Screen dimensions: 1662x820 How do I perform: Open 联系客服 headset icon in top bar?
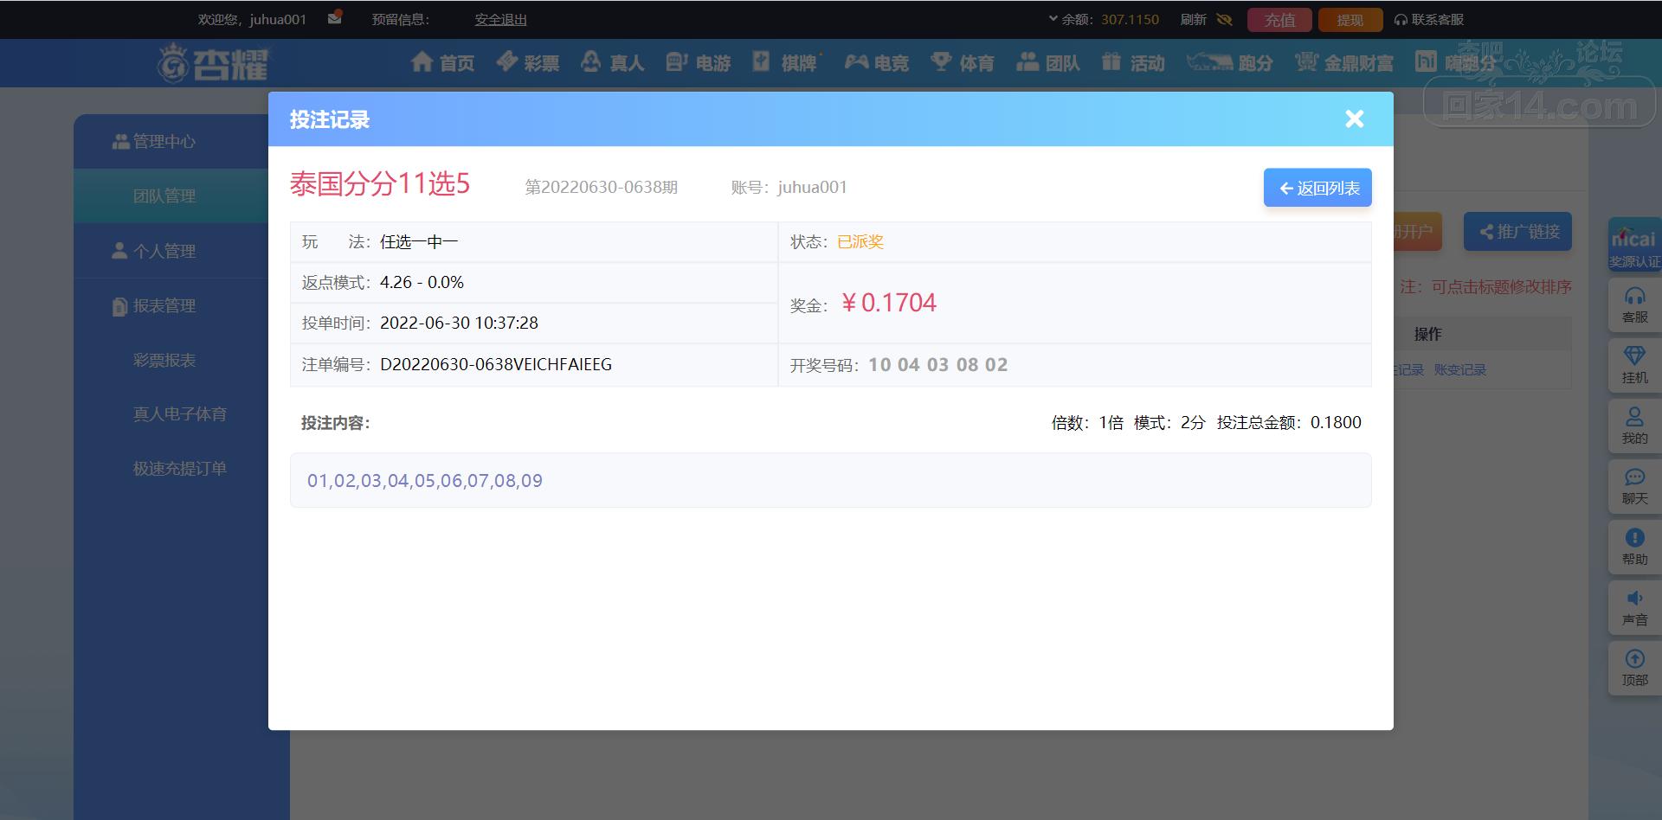[1401, 20]
